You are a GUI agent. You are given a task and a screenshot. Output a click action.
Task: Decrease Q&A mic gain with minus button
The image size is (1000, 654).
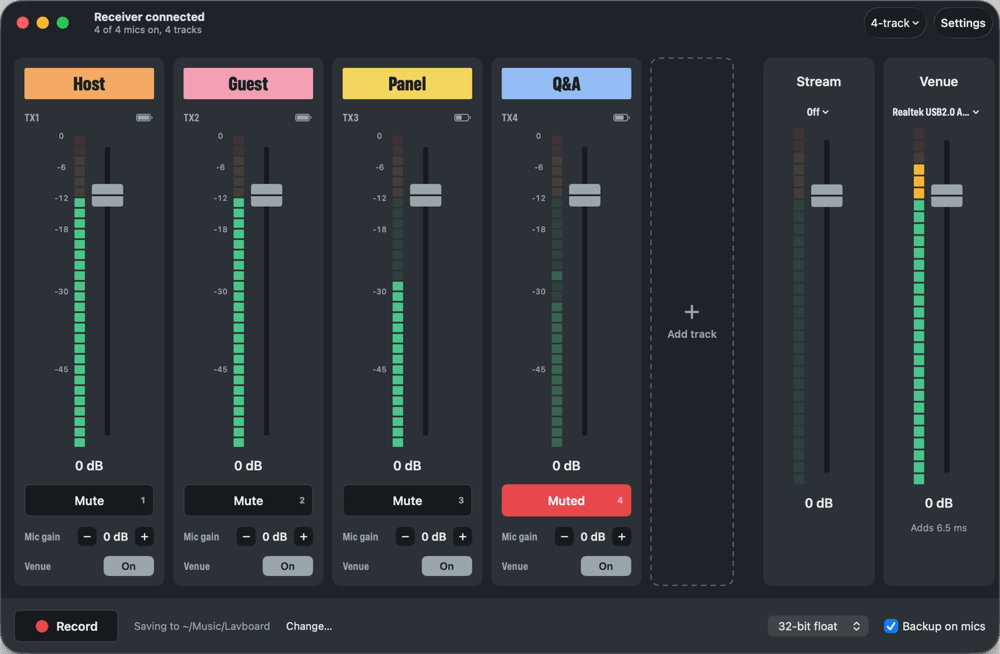coord(564,537)
